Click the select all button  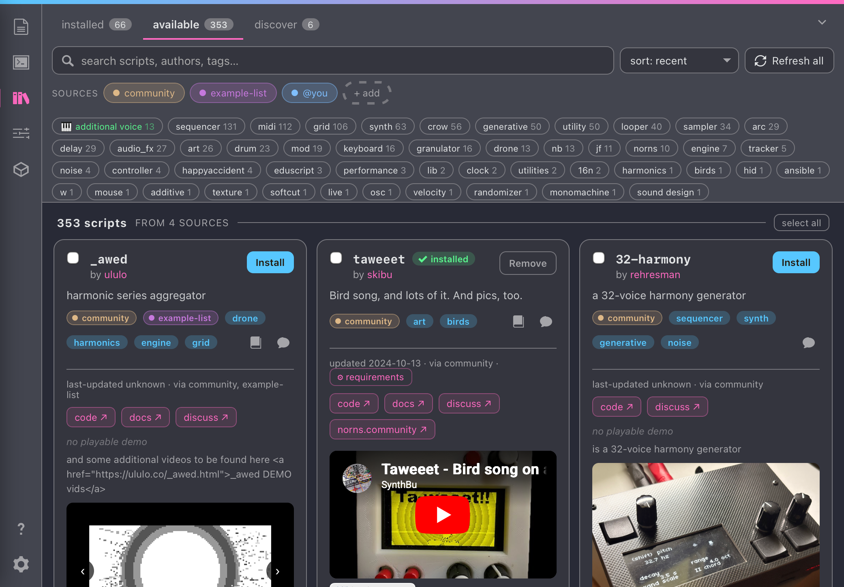[801, 223]
